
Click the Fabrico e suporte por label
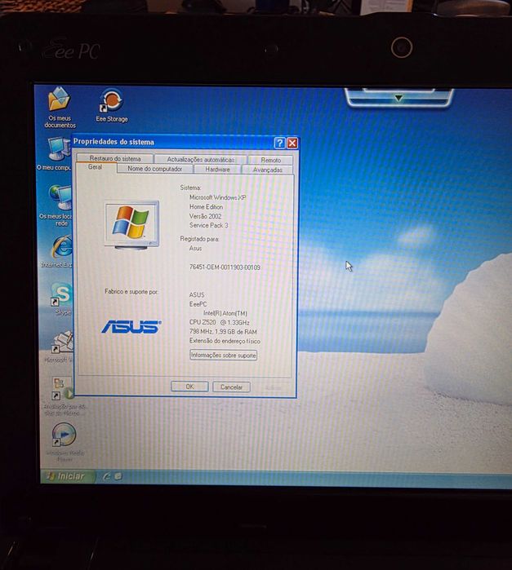coord(131,292)
